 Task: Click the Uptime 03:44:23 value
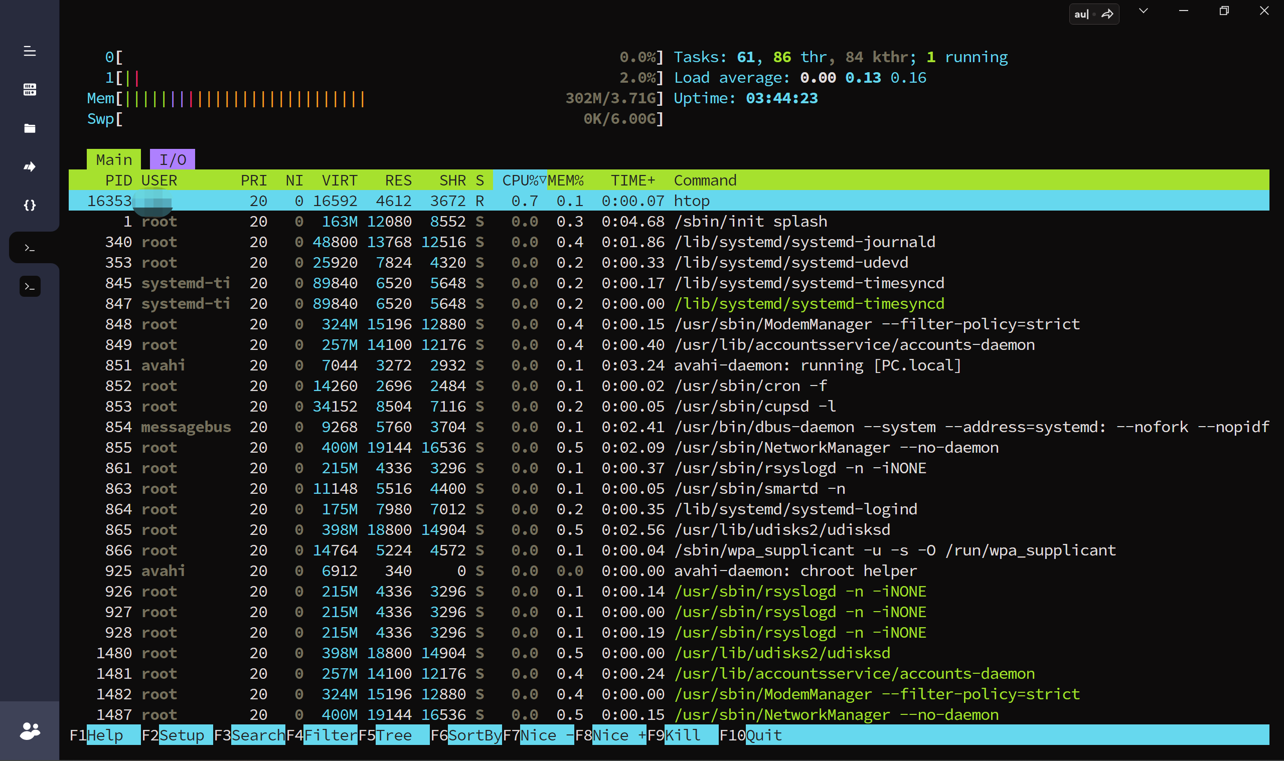click(x=782, y=98)
